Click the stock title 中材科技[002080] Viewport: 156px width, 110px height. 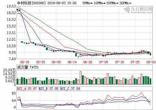[x=31, y=3]
